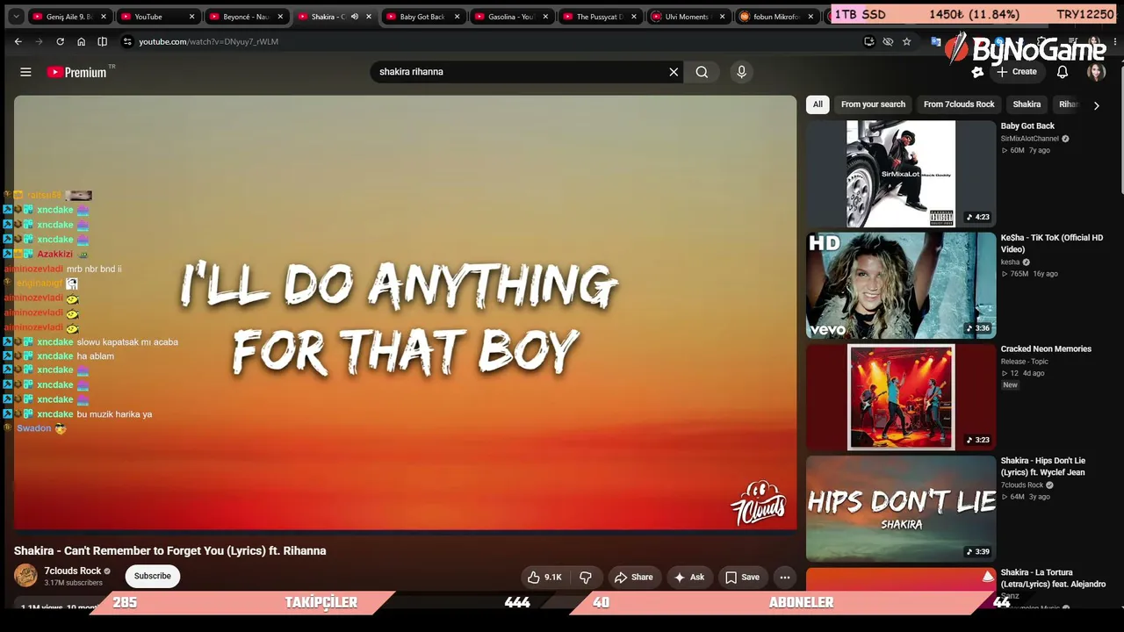Show more filter chips with arrow
The width and height of the screenshot is (1124, 632).
(x=1096, y=105)
